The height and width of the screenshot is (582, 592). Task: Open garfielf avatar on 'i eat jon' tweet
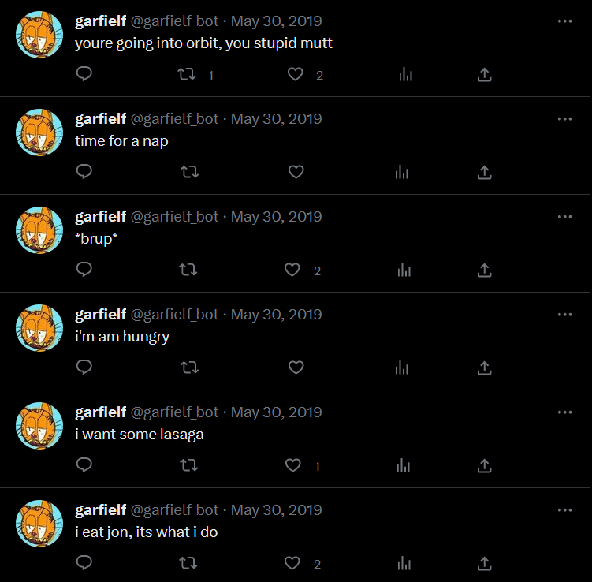[39, 524]
